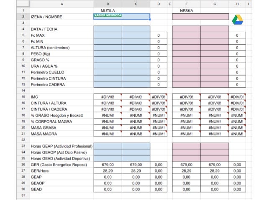267x200 pixels.
Task: Click the 0 in Perímetro CADERA column H
Action: coord(237,85)
